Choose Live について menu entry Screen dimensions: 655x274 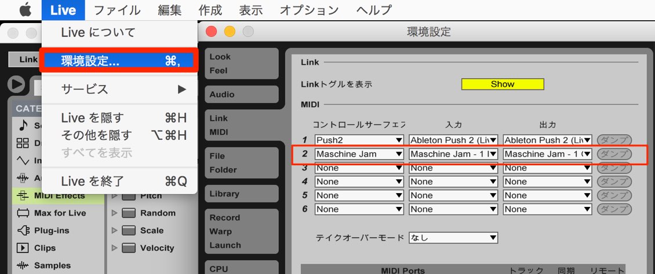coord(119,32)
